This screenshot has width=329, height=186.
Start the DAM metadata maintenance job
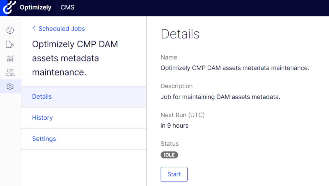[x=174, y=174]
